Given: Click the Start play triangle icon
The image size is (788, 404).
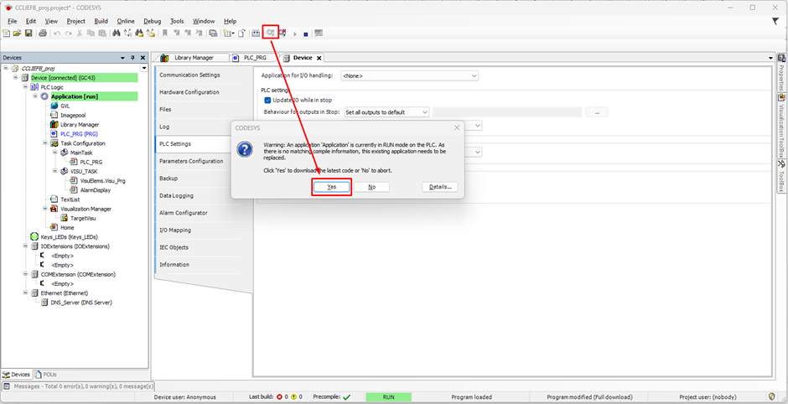Looking at the screenshot, I should [x=295, y=34].
